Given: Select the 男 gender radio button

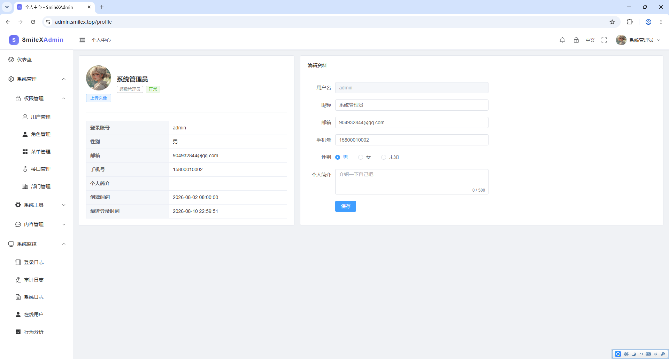Looking at the screenshot, I should pos(338,157).
